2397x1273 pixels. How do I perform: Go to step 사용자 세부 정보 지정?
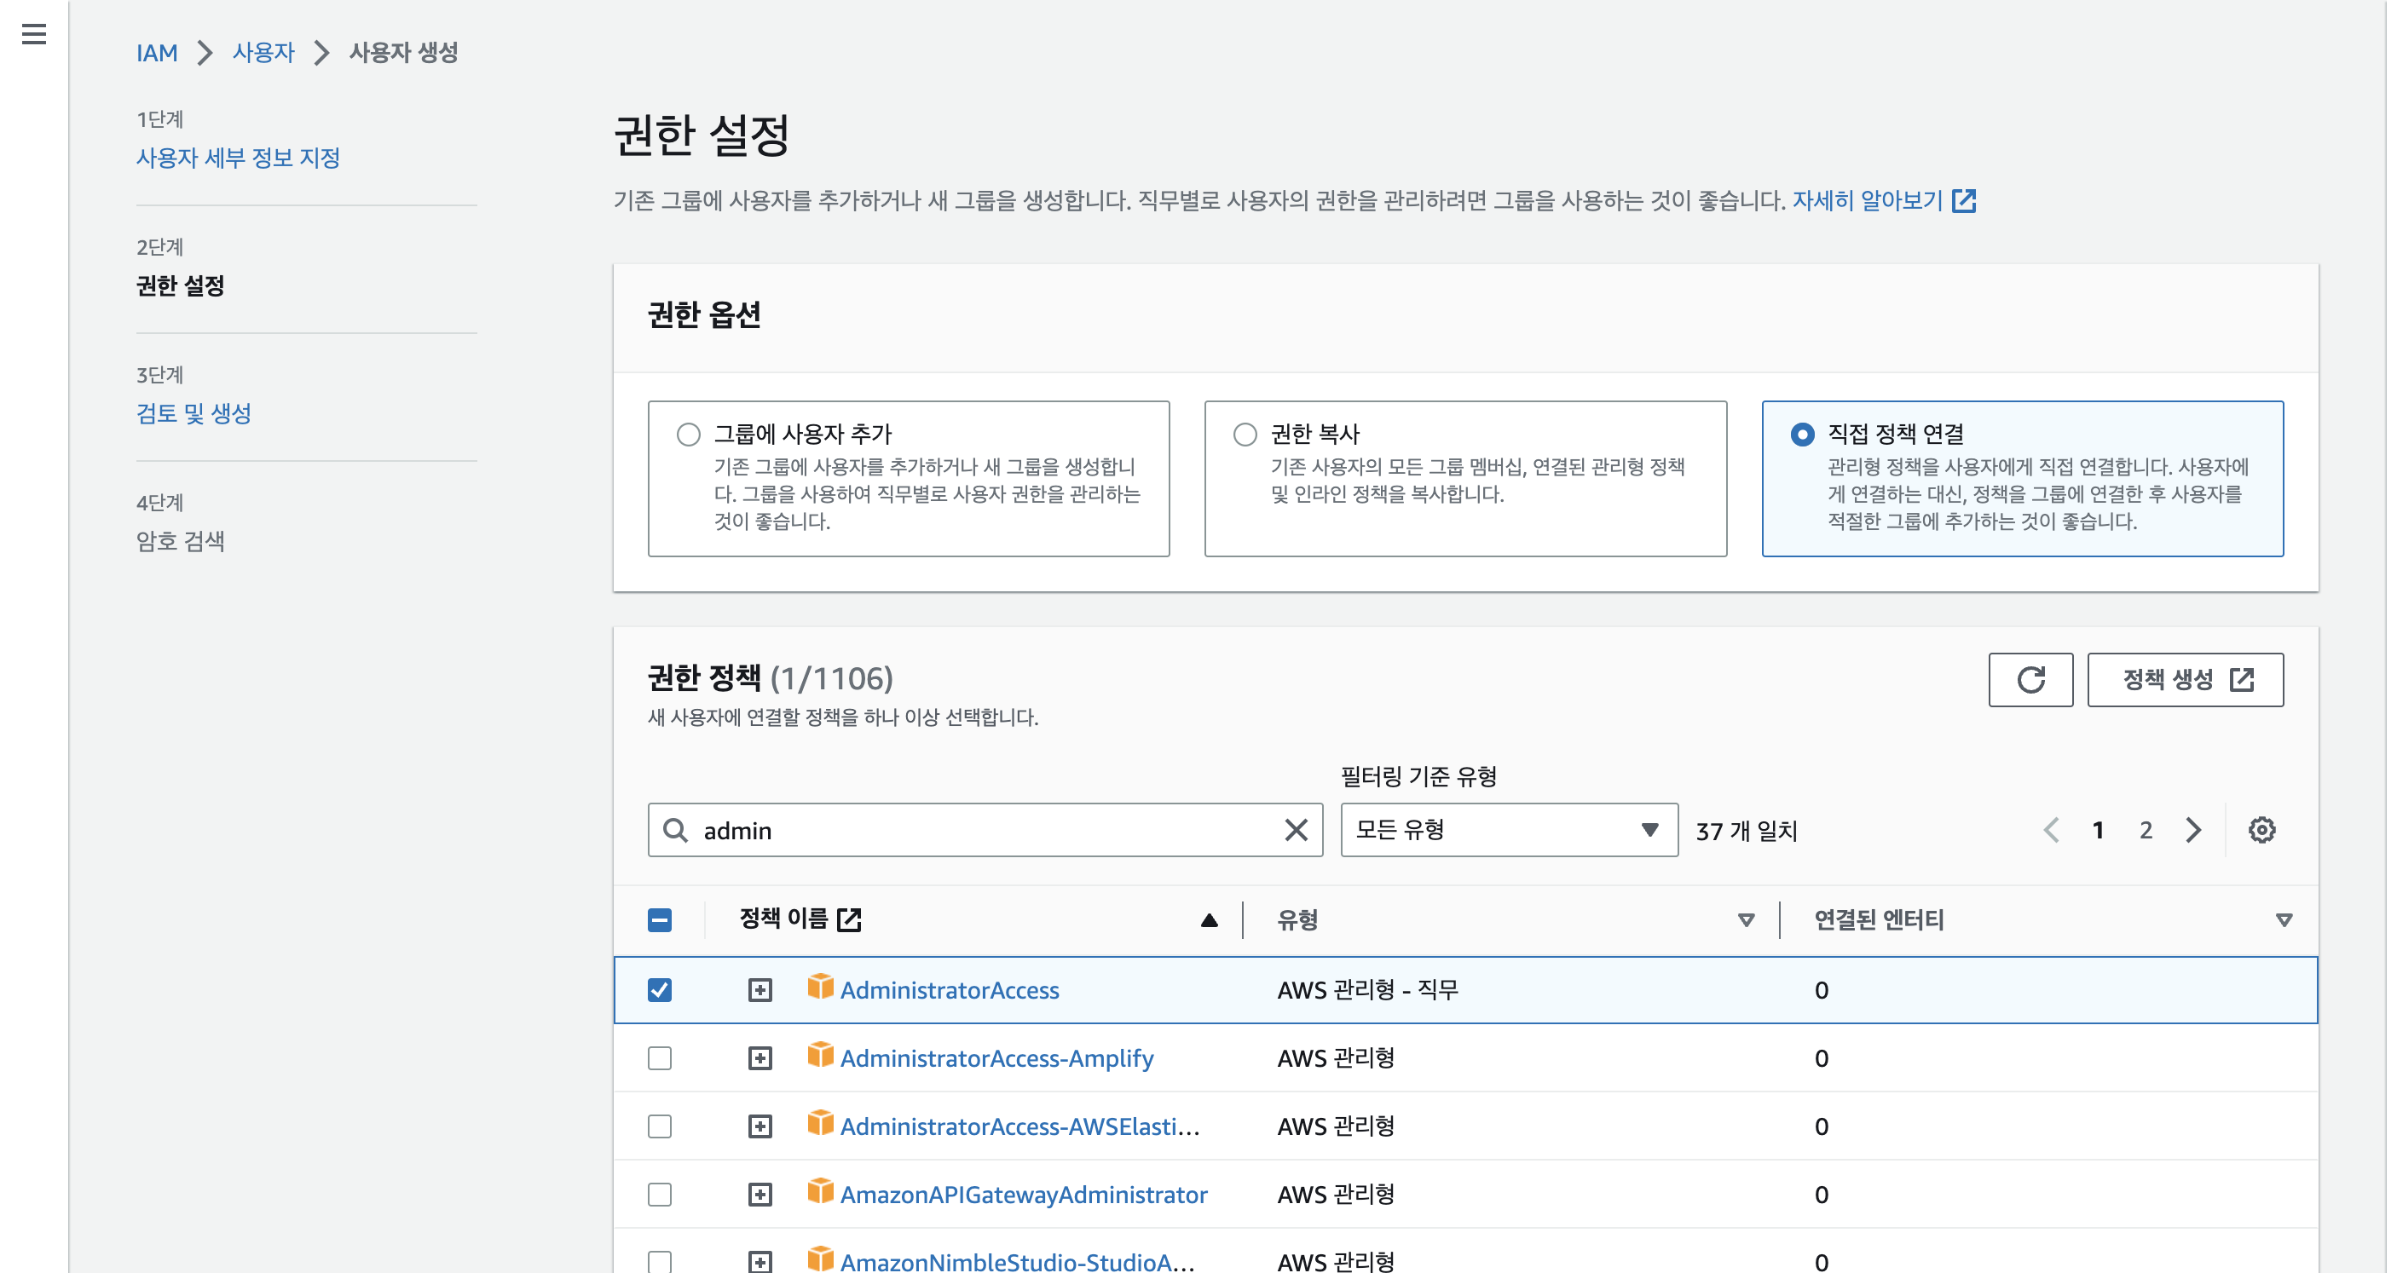click(x=238, y=158)
